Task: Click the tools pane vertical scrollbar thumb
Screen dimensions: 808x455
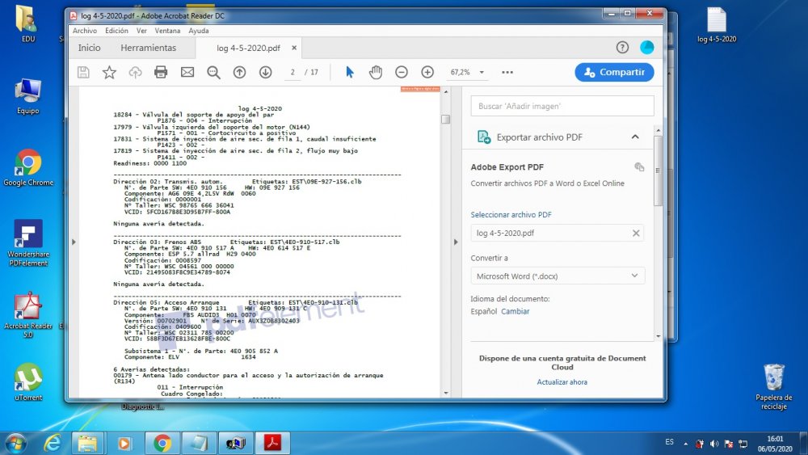Action: (x=658, y=170)
